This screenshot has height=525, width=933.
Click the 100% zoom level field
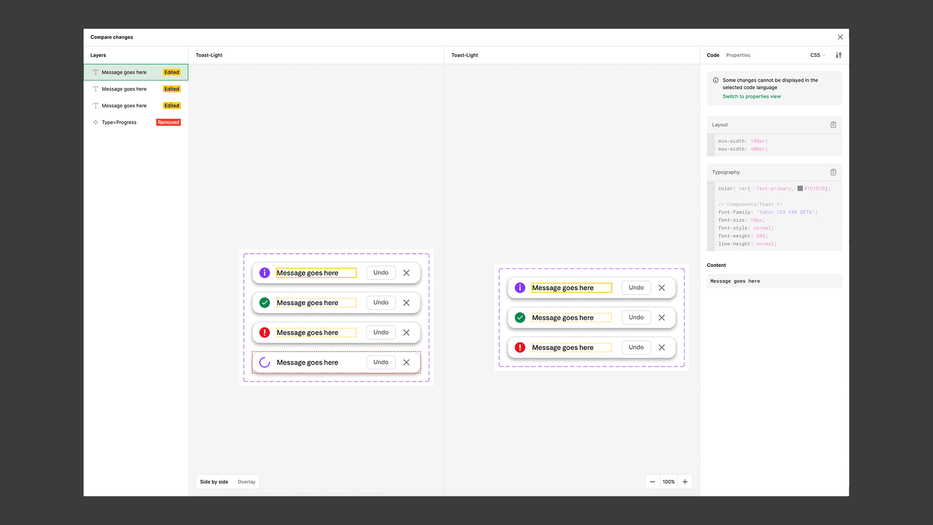click(x=668, y=482)
